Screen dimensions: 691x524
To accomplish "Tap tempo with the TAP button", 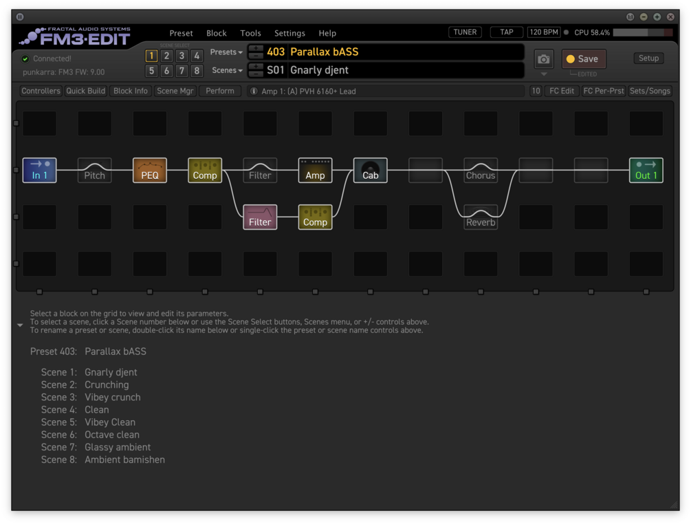I will pos(506,32).
